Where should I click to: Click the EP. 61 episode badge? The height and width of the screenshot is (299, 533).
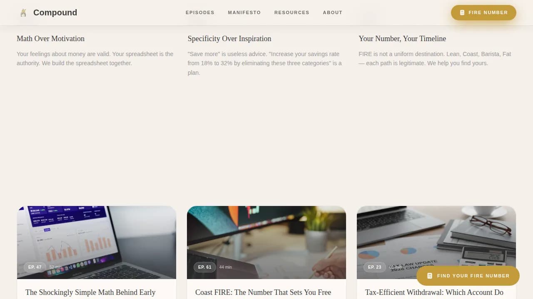[x=204, y=267]
